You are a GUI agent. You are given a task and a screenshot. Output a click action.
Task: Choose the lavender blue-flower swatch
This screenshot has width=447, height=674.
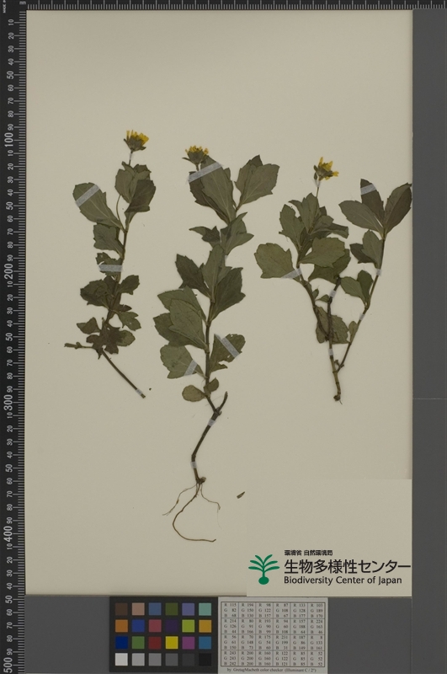pyautogui.click(x=189, y=609)
